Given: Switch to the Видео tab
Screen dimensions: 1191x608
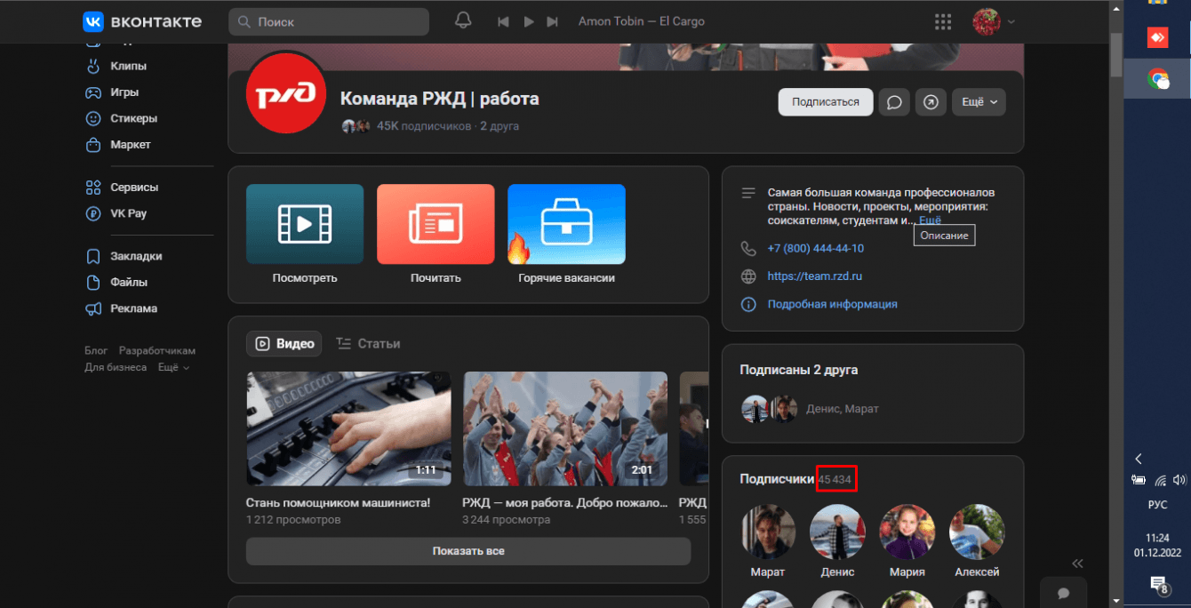Looking at the screenshot, I should pos(284,343).
